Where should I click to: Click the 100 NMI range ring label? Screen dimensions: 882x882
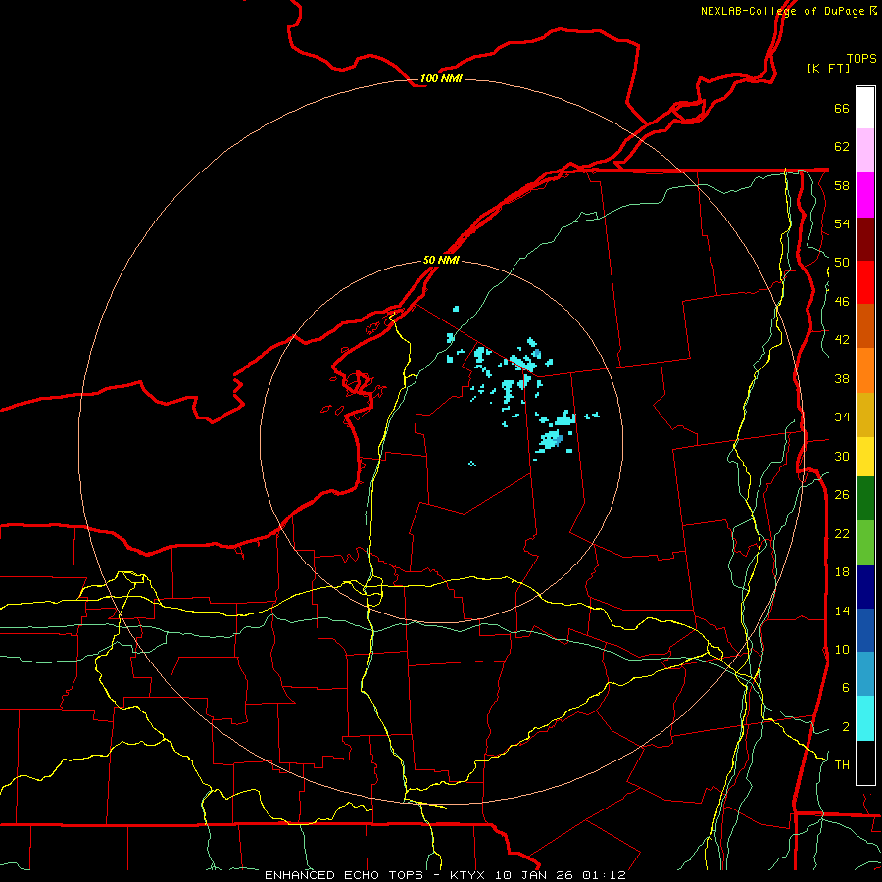[441, 78]
